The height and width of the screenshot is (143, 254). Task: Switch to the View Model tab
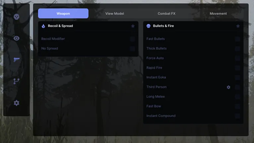click(115, 14)
